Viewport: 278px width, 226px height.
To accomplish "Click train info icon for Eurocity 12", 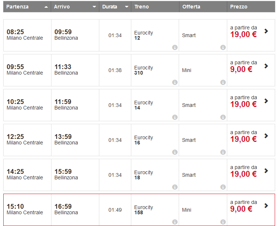I will [x=175, y=47].
